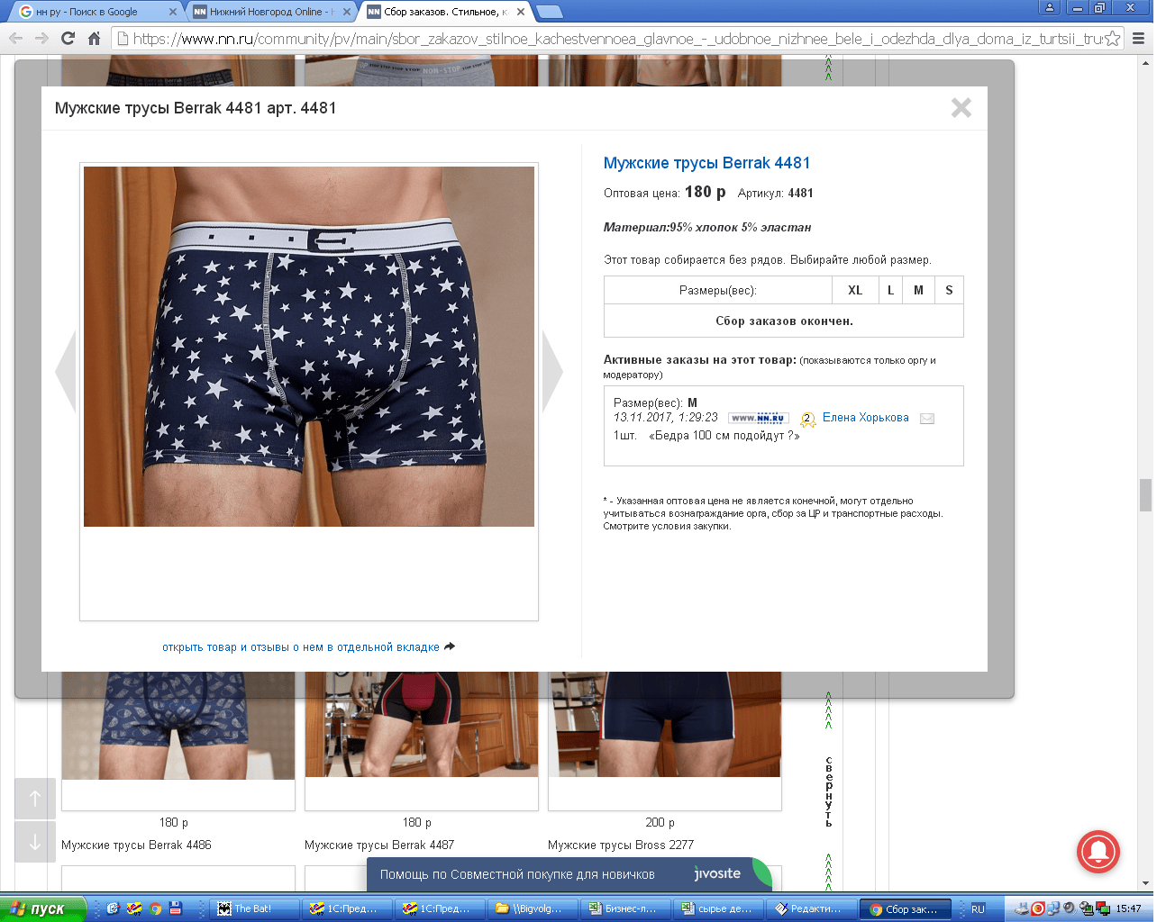
Task: Click the floppy disk quick launch icon
Action: pos(176,908)
